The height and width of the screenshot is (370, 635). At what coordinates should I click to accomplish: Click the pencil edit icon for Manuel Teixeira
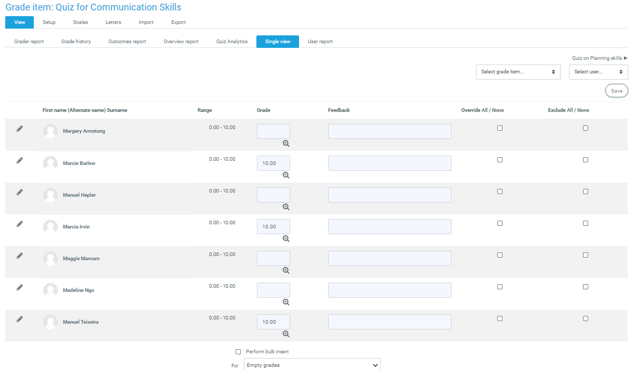20,319
